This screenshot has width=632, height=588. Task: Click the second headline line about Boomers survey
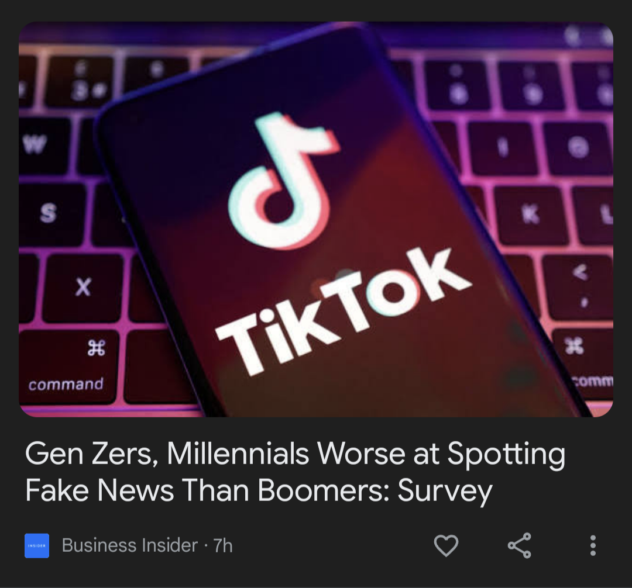(x=259, y=490)
